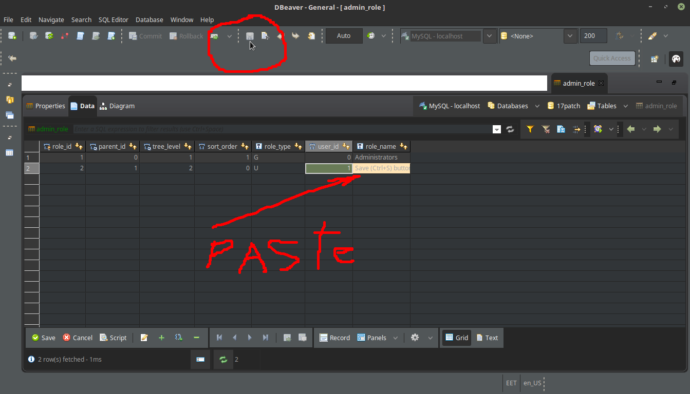The image size is (690, 394).
Task: Expand the <None> schema combo box
Action: (570, 36)
